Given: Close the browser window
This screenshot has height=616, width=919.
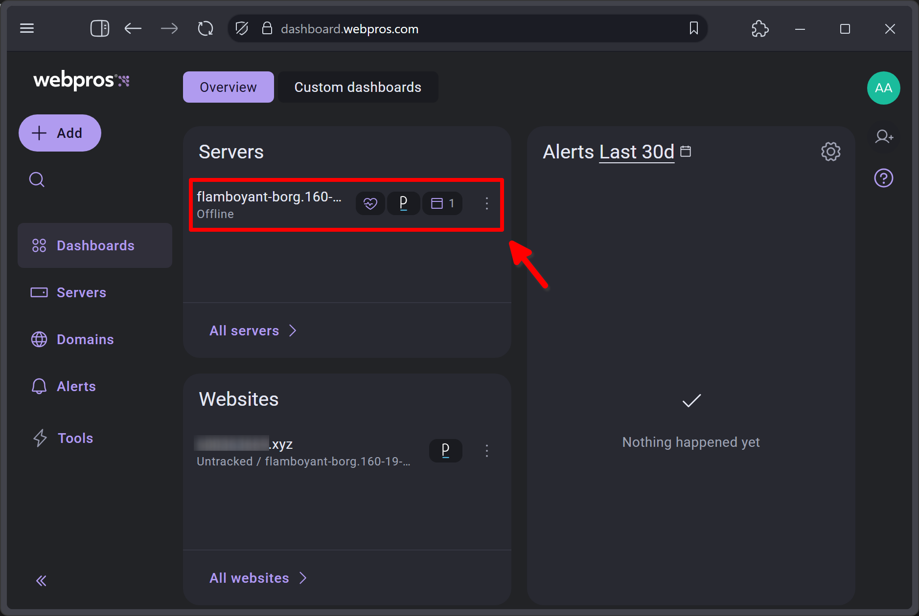Looking at the screenshot, I should click(890, 29).
